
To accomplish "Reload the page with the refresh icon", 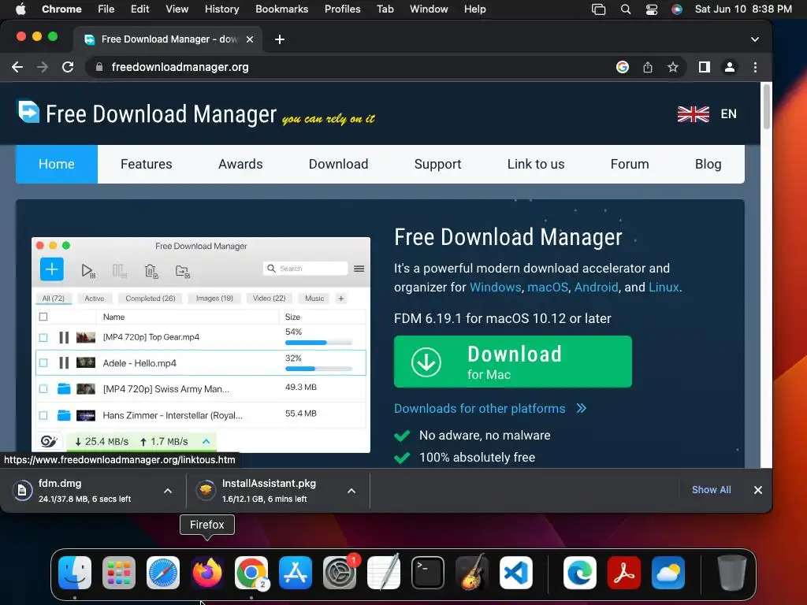I will 68,67.
